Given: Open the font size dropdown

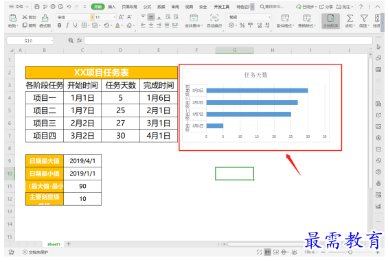Looking at the screenshot, I should tap(114, 17).
